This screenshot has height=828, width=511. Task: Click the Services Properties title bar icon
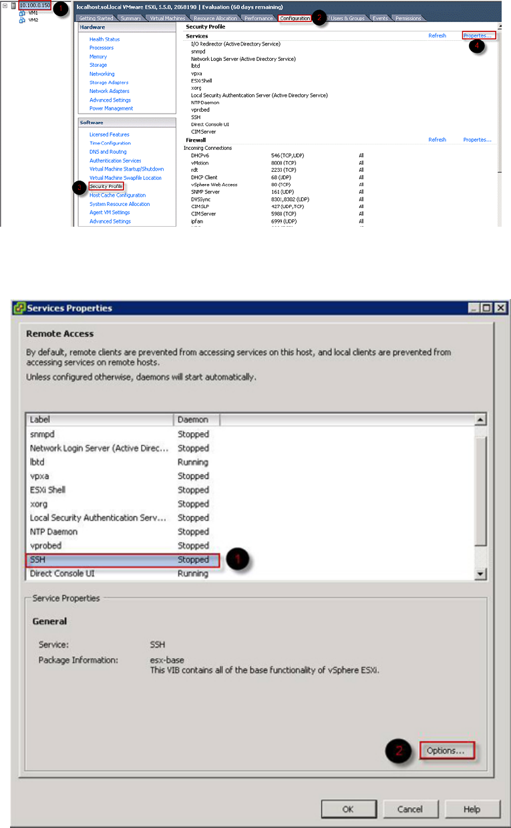click(20, 308)
